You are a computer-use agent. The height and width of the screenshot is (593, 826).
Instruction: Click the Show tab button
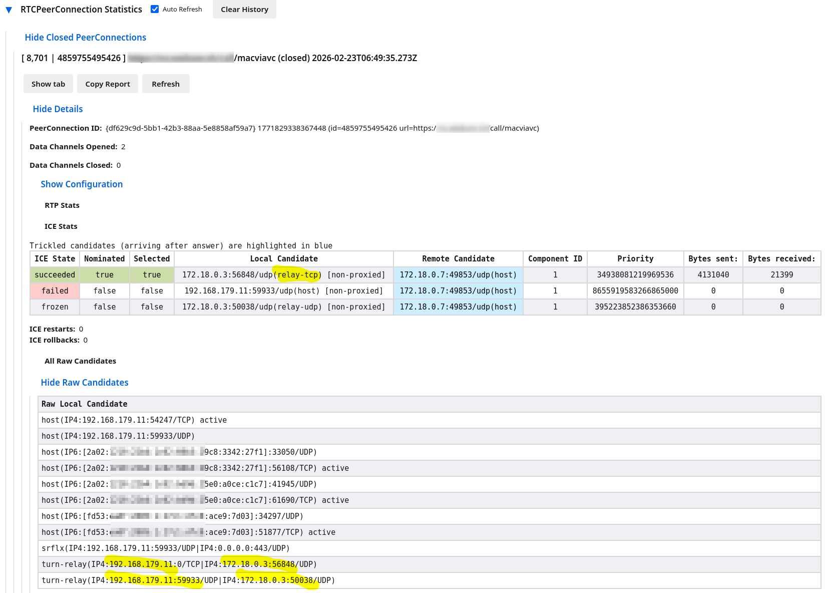pos(48,84)
